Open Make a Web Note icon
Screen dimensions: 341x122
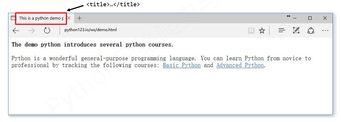click(x=296, y=31)
